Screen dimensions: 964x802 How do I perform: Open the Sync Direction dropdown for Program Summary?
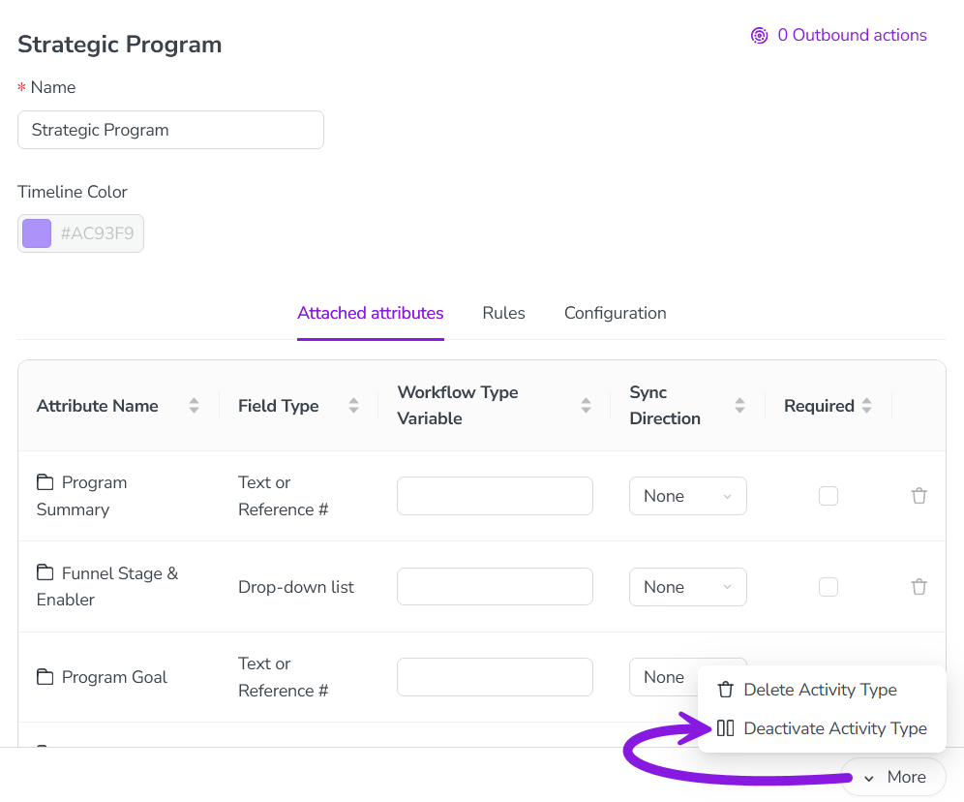point(688,496)
